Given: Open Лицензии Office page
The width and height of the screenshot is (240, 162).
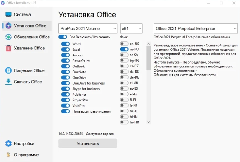Looking at the screenshot, I should tap(27, 70).
